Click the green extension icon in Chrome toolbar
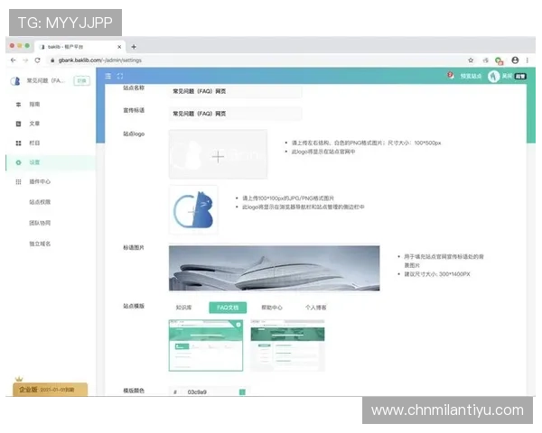 (499, 61)
